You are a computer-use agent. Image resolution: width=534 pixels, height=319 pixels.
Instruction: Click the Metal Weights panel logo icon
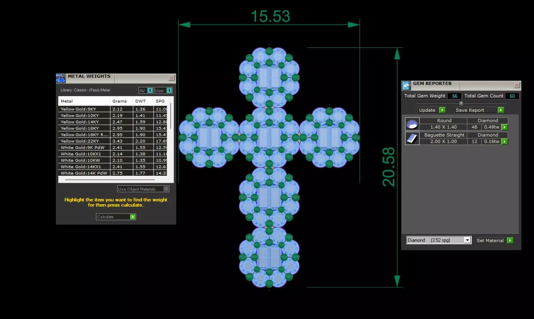[61, 78]
